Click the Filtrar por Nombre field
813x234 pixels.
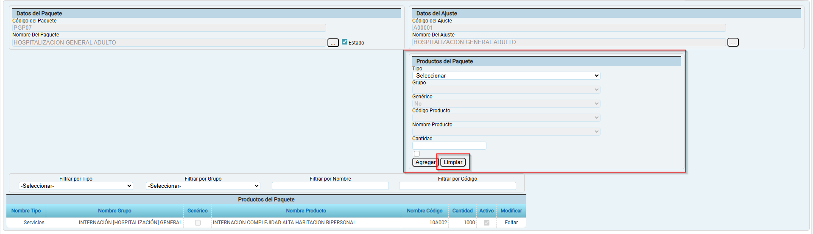(x=330, y=186)
